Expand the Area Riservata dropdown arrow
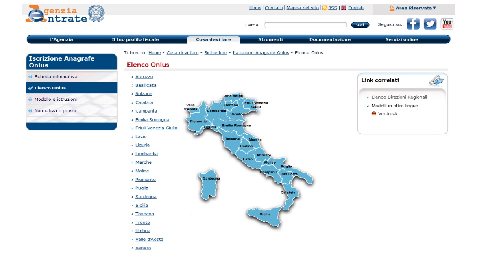Screen dimensions: 488x264 click(x=434, y=8)
